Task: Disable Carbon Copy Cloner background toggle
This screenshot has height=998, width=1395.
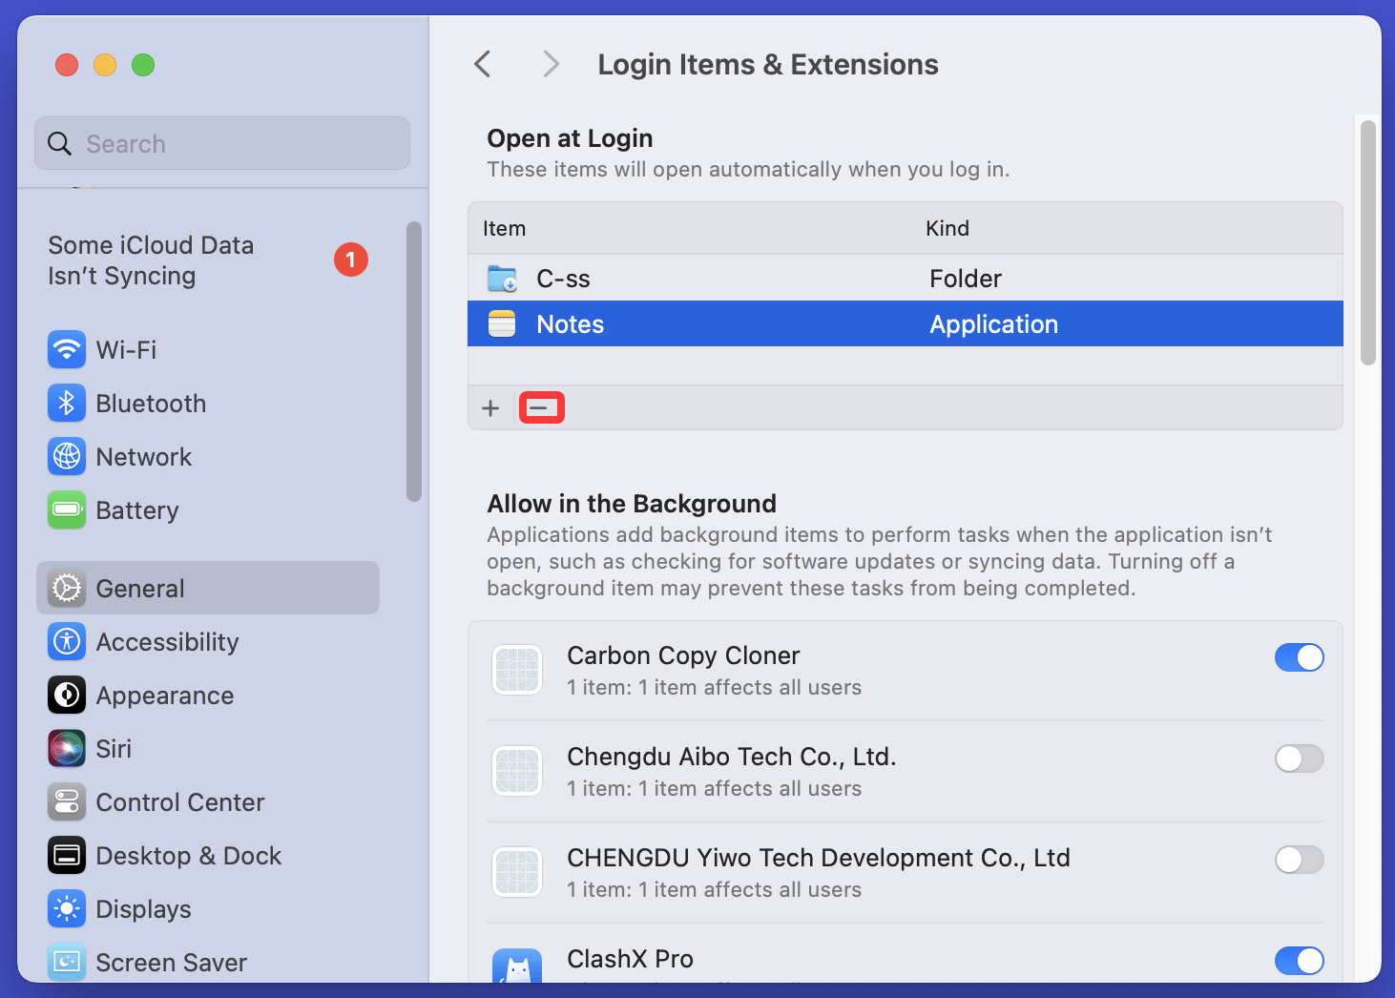Action: [x=1299, y=657]
